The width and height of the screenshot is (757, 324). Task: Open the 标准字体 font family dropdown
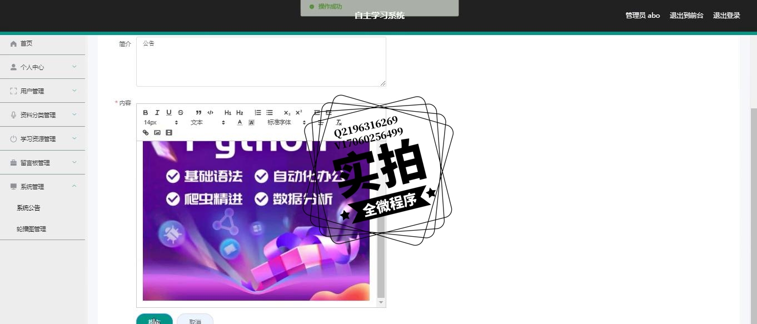click(287, 122)
